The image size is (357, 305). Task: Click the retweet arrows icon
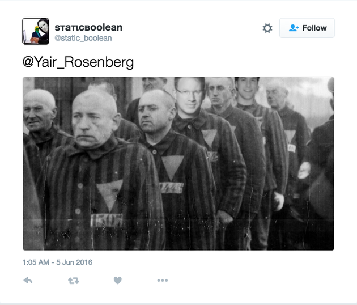click(x=74, y=281)
